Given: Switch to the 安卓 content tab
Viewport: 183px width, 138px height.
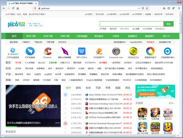Looking at the screenshot, I should [x=88, y=88].
